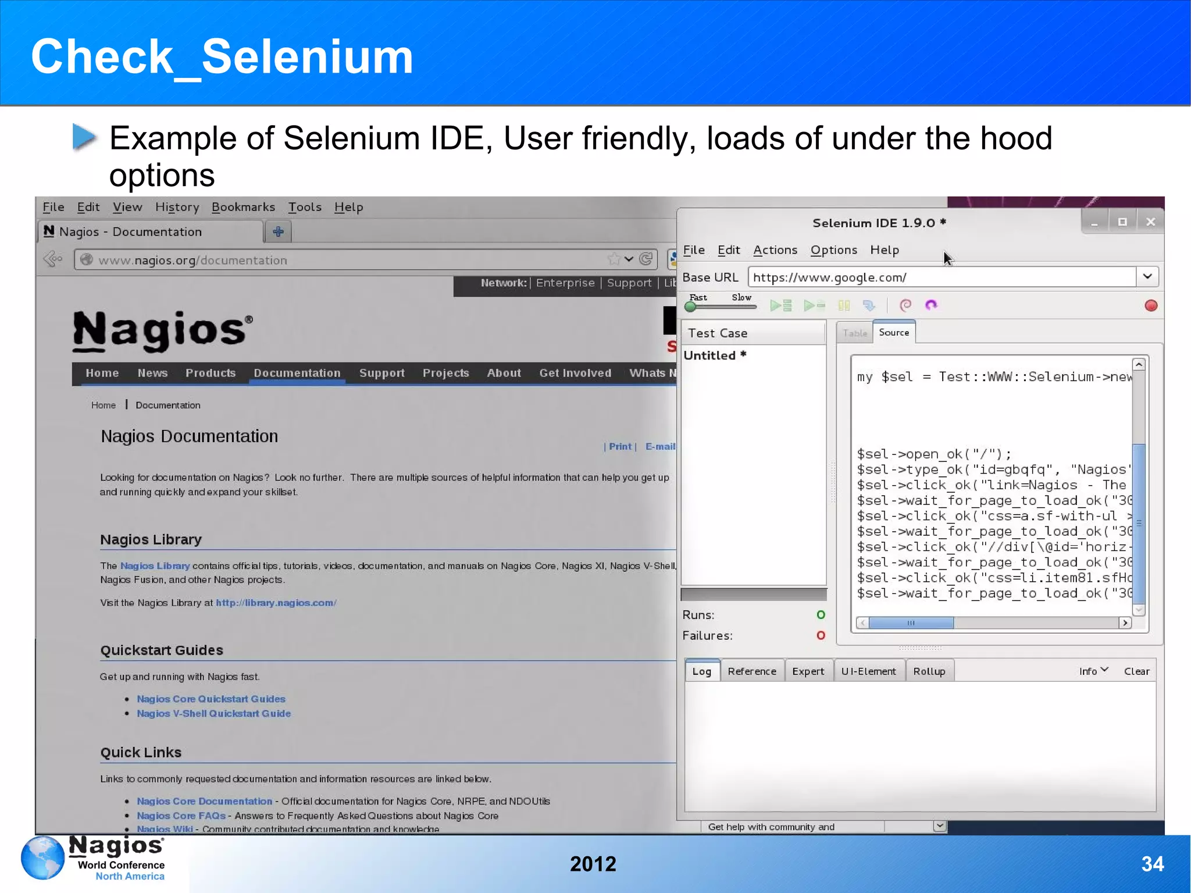This screenshot has width=1191, height=893.
Task: Click the Firefox reload icon
Action: (646, 259)
